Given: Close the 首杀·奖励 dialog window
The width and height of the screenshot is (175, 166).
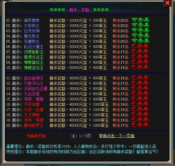Looking at the screenshot, I should pos(167,3).
